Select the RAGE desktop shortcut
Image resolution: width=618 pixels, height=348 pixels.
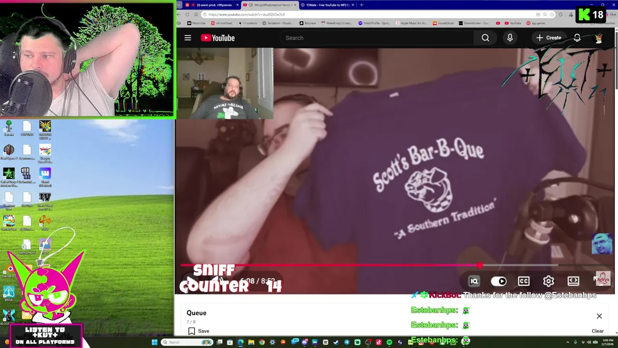point(45,223)
